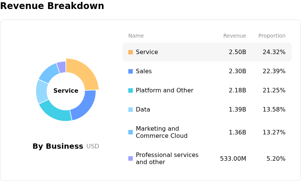The image size is (301, 181).
Task: Click the Service label inside the donut
Action: click(x=66, y=91)
